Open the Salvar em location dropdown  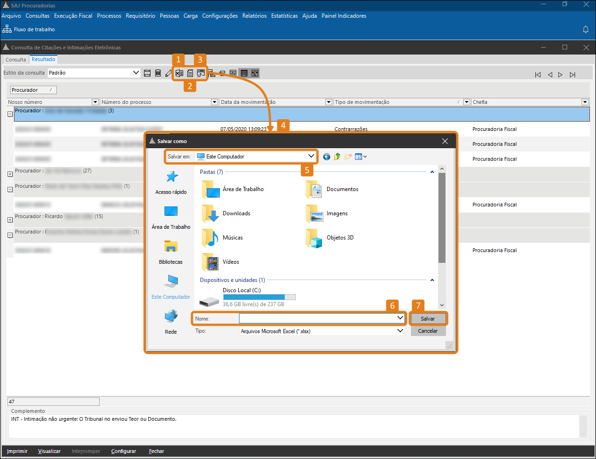click(x=311, y=157)
